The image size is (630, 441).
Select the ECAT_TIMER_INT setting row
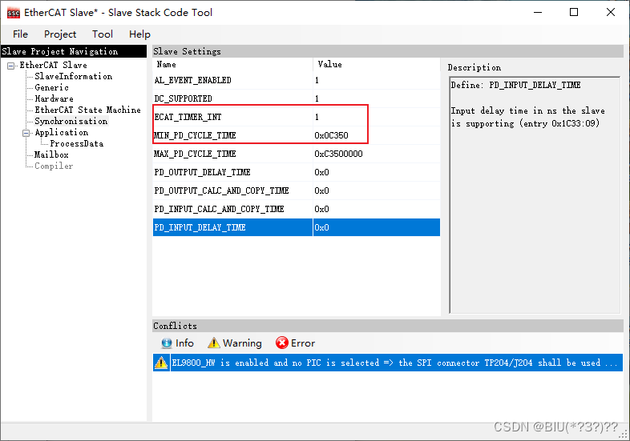click(297, 117)
